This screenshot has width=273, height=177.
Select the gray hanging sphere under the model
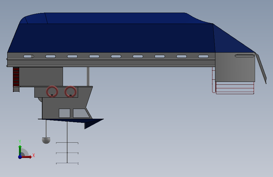coord(46,140)
